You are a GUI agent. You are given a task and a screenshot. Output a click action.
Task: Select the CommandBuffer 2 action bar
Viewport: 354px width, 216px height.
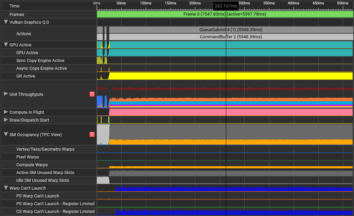[231, 37]
